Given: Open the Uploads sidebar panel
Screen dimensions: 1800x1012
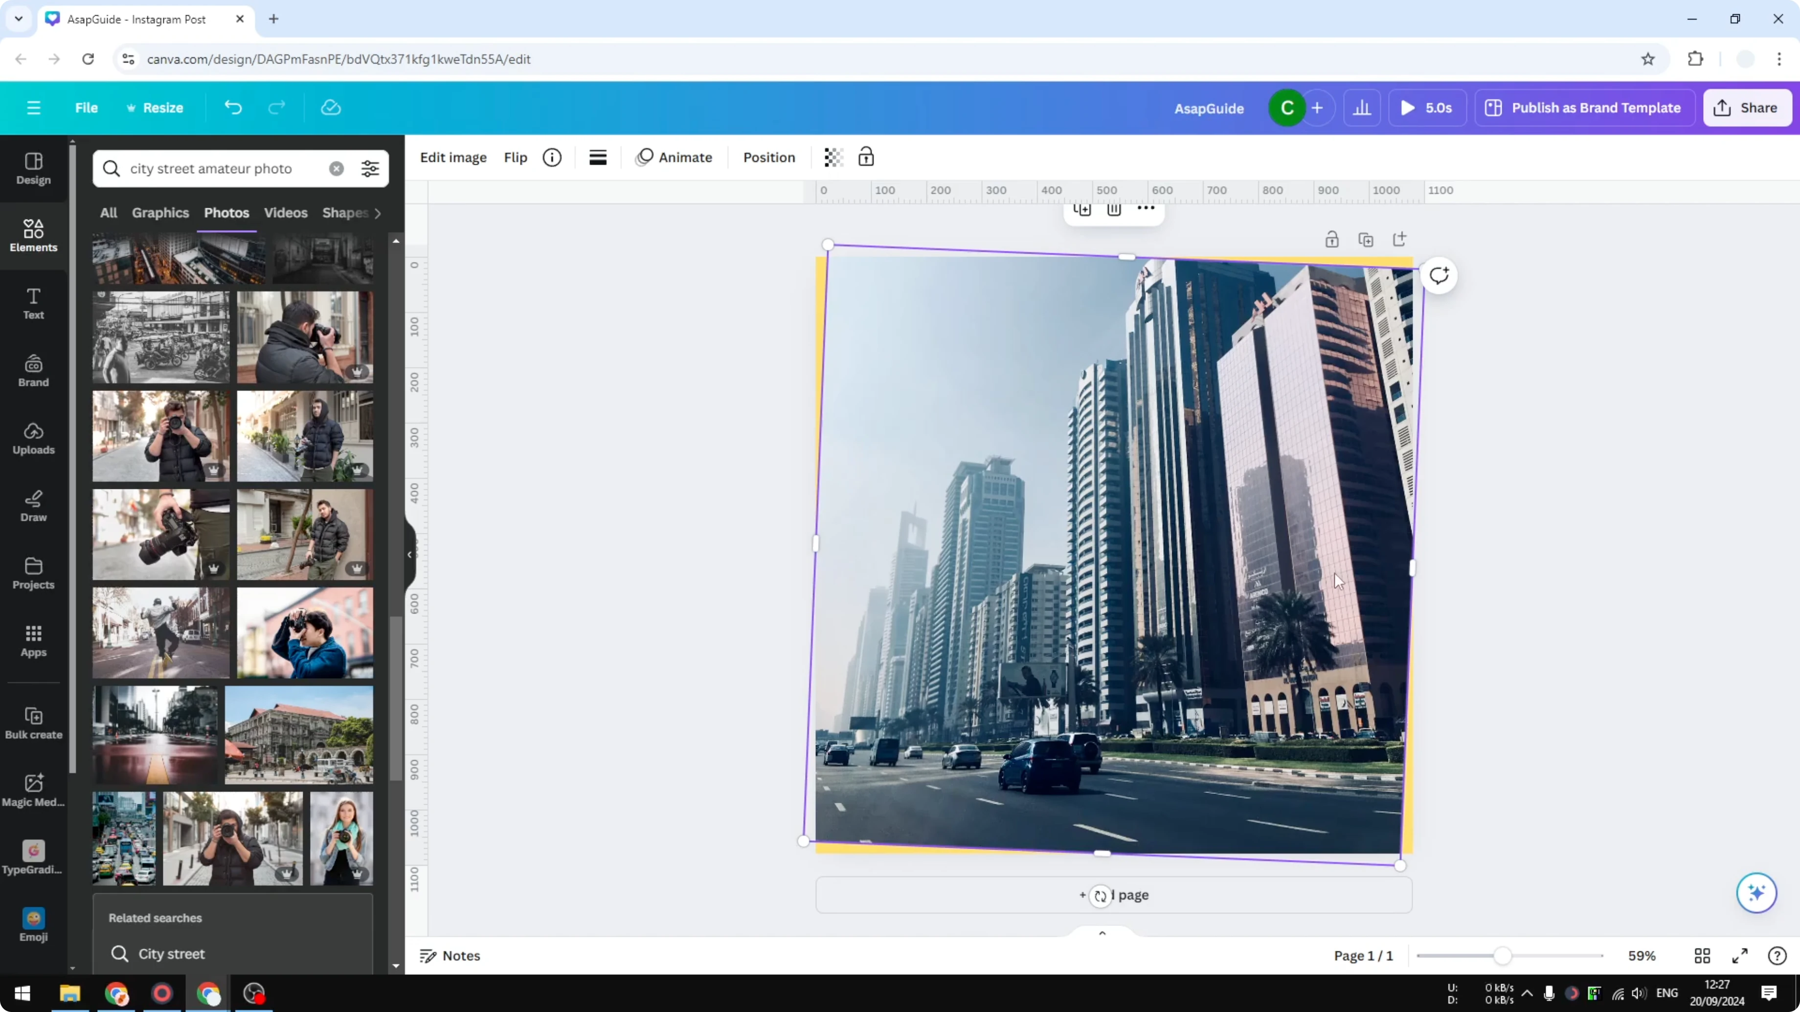Looking at the screenshot, I should tap(34, 439).
